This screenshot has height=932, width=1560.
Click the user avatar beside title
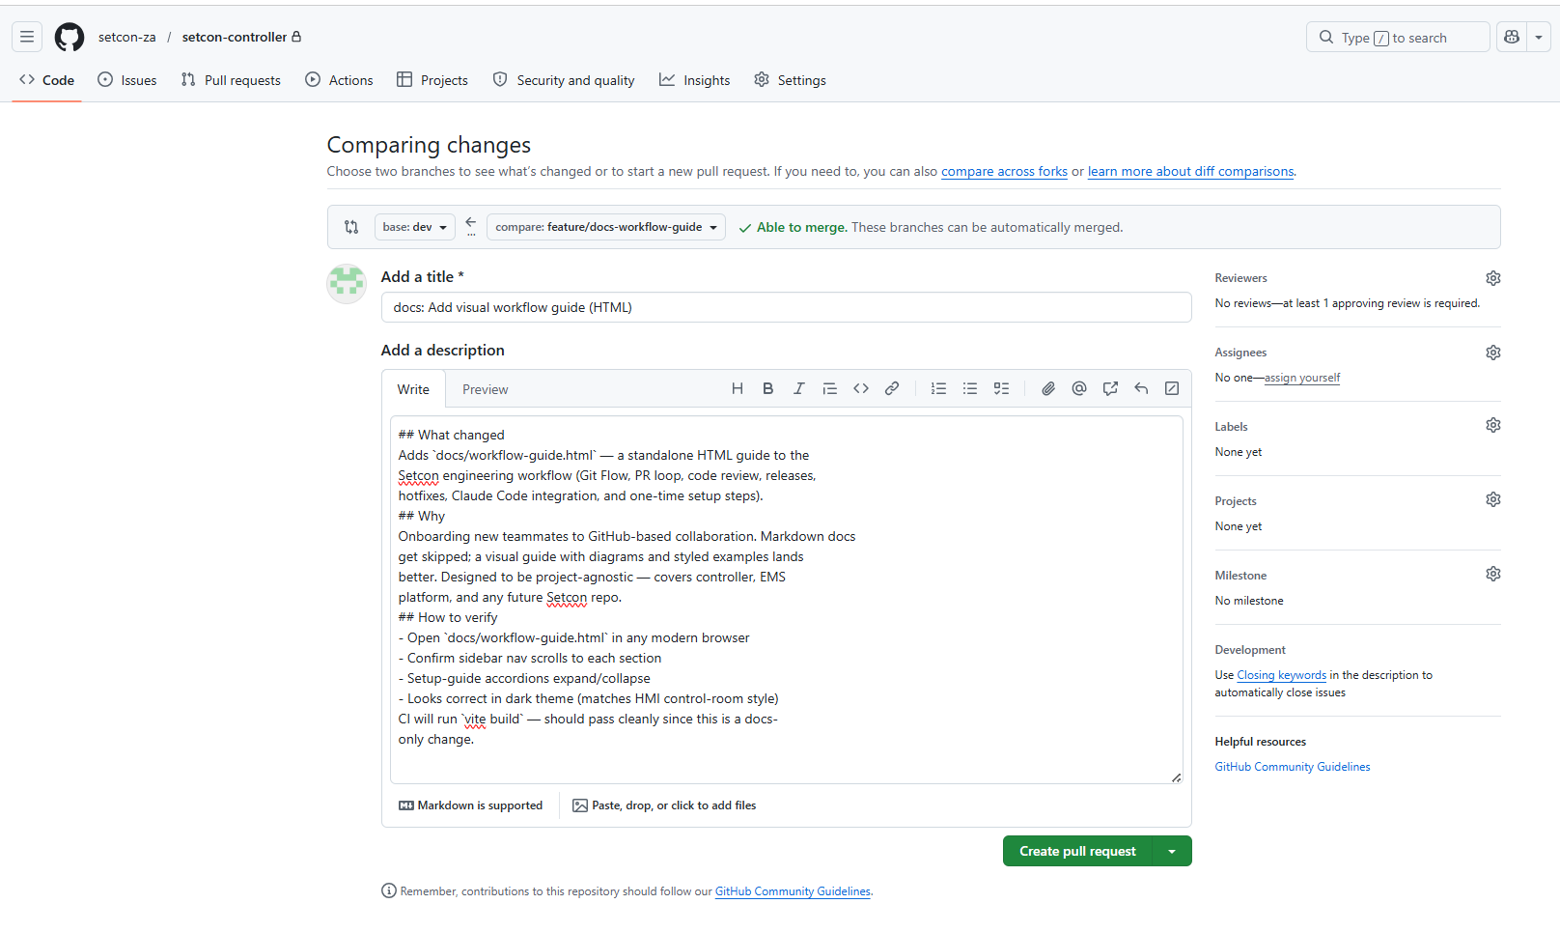[x=347, y=284]
